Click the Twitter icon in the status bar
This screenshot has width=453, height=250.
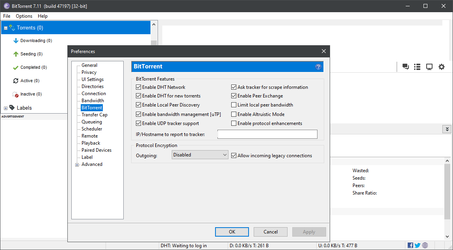417,245
